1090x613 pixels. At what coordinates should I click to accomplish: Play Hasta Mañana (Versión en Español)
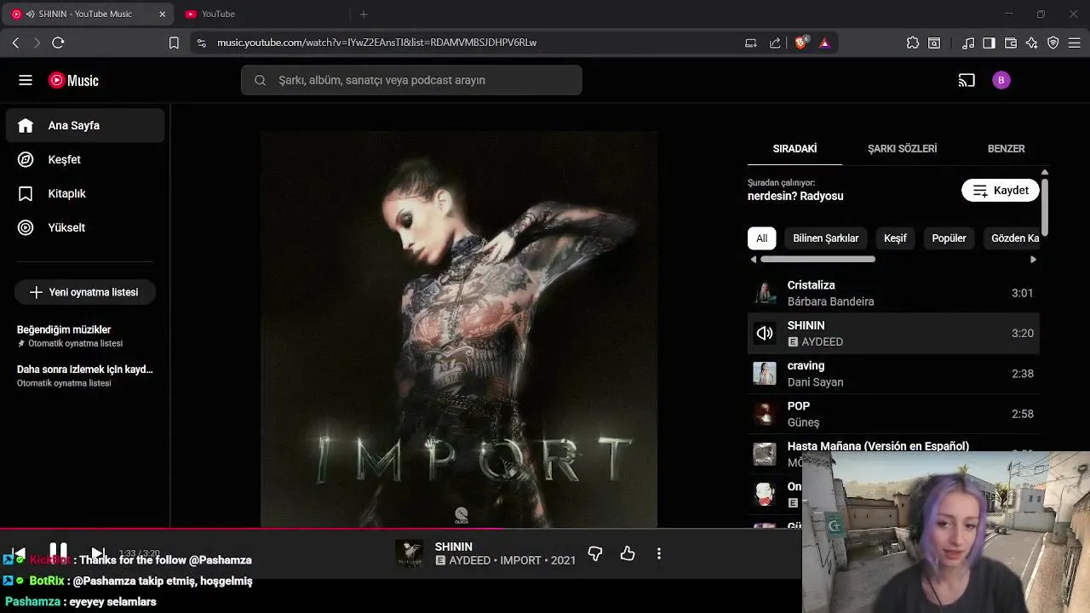tap(878, 446)
